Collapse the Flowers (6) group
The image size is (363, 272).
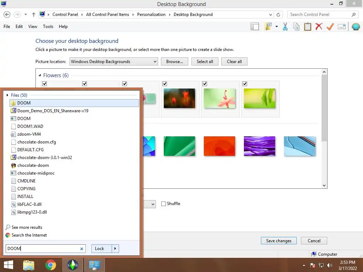click(x=40, y=75)
